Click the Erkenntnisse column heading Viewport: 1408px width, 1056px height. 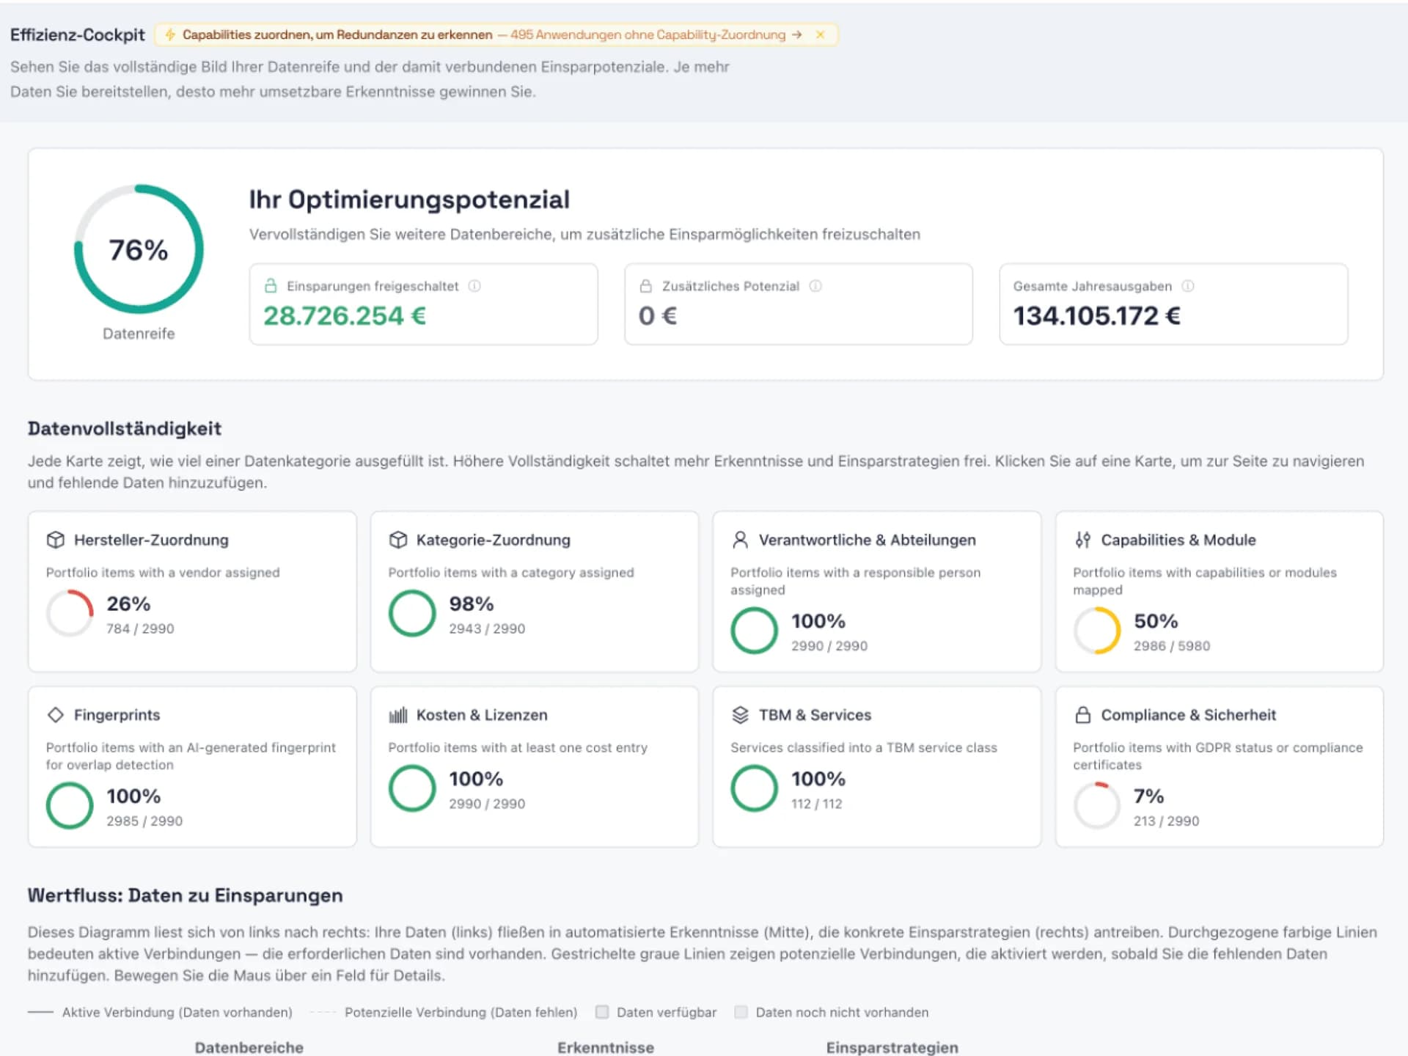point(606,1047)
